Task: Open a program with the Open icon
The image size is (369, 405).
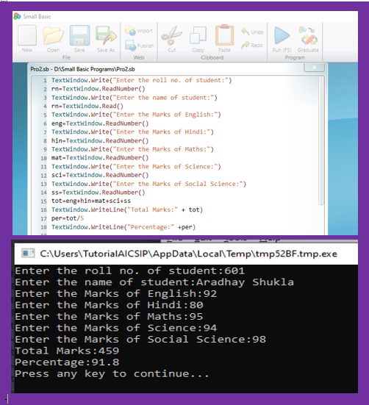Action: pyautogui.click(x=53, y=35)
